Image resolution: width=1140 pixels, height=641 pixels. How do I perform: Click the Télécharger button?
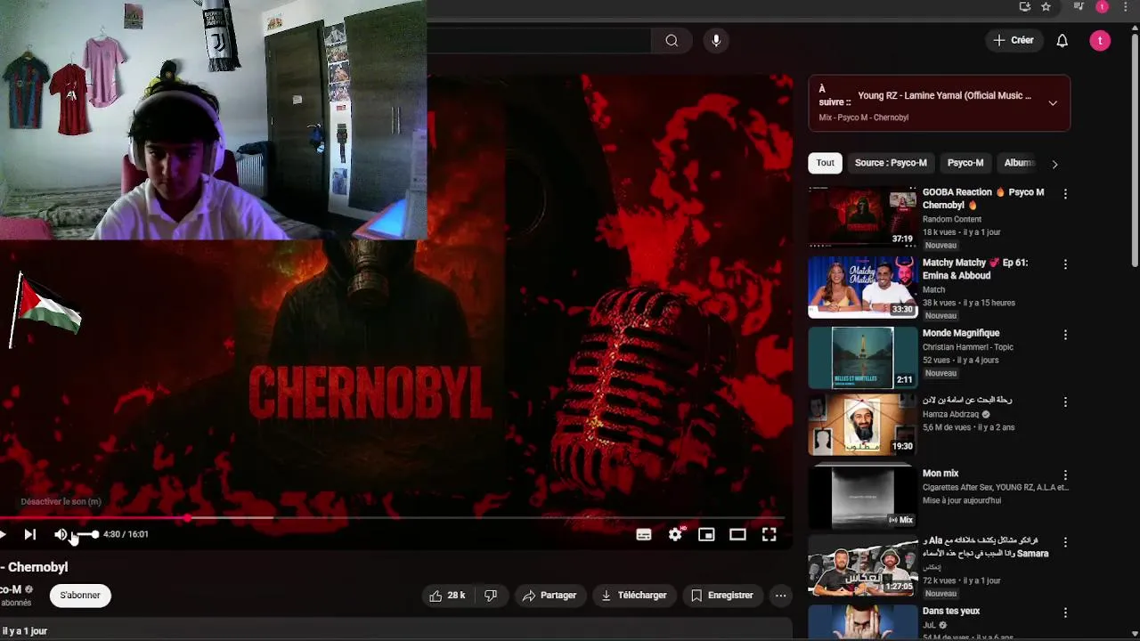pyautogui.click(x=633, y=596)
